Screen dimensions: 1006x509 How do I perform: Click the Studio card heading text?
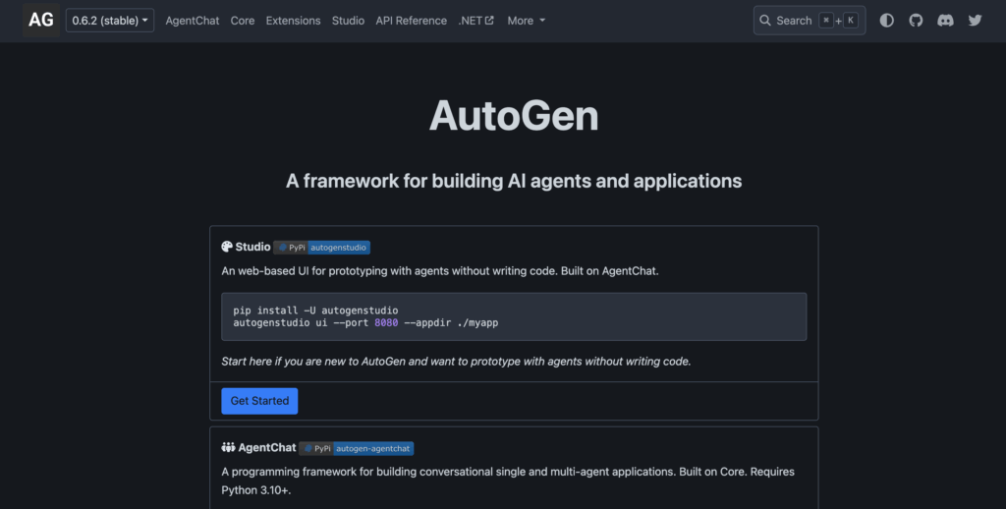point(252,247)
